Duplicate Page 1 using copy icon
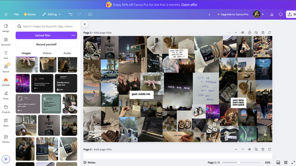Screen dimensions: 296x166 tap(256, 33)
